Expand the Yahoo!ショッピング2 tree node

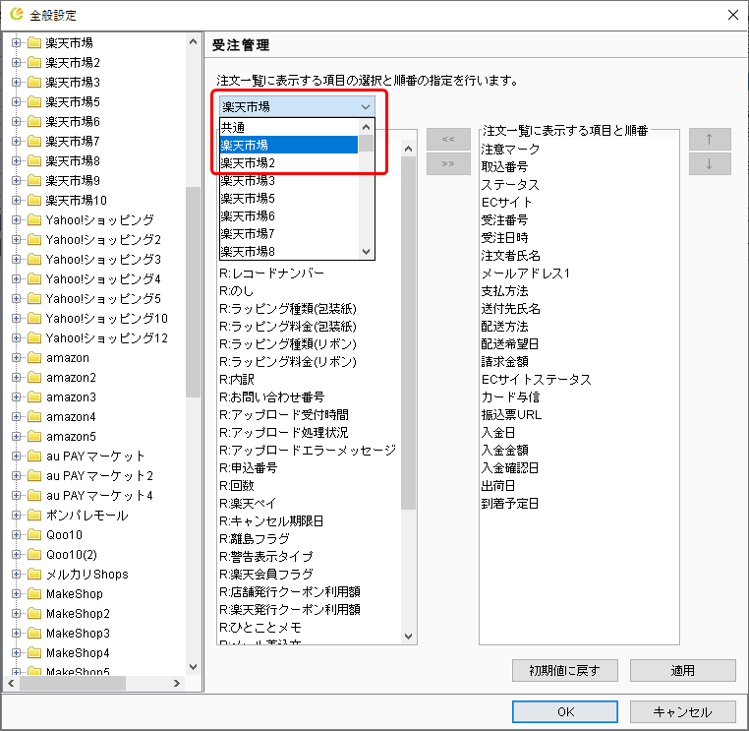click(17, 239)
